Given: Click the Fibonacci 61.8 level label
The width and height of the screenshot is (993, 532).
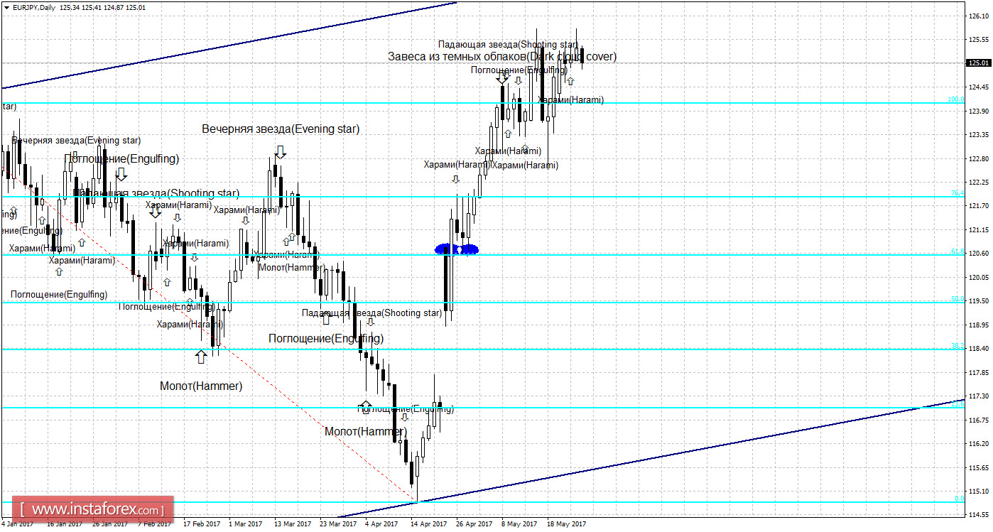Looking at the screenshot, I should (957, 251).
